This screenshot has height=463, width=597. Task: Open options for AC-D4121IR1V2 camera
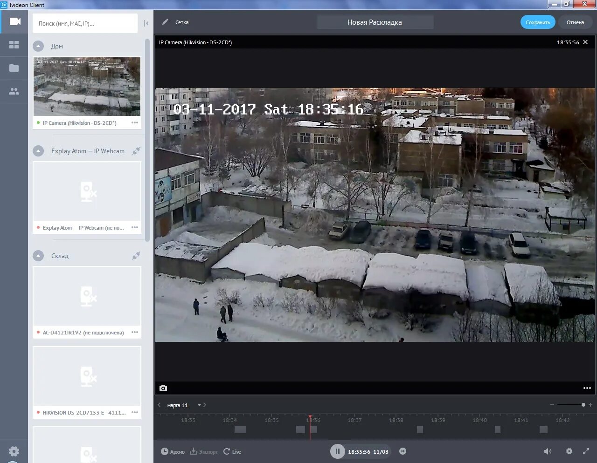pos(135,333)
